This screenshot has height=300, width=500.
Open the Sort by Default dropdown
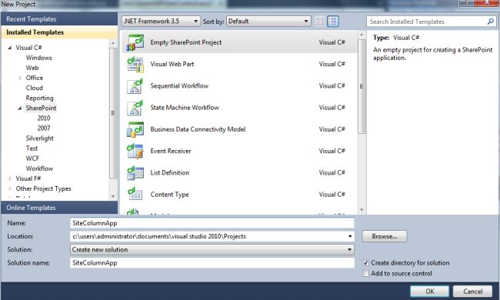[x=268, y=22]
